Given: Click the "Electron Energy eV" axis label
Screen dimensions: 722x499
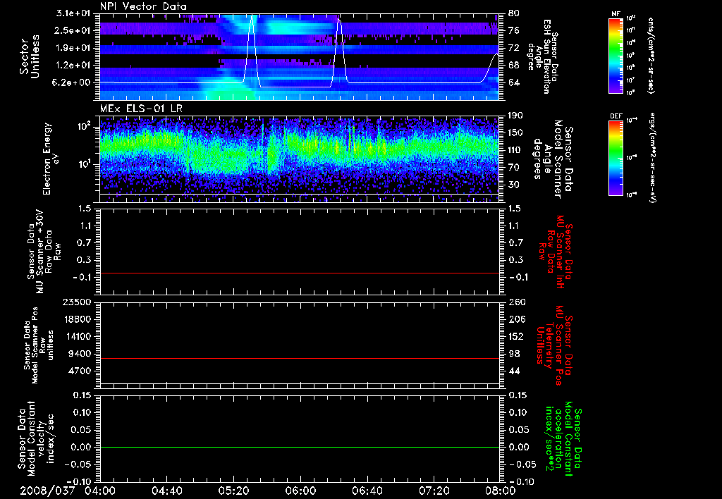Looking at the screenshot, I should [51, 159].
